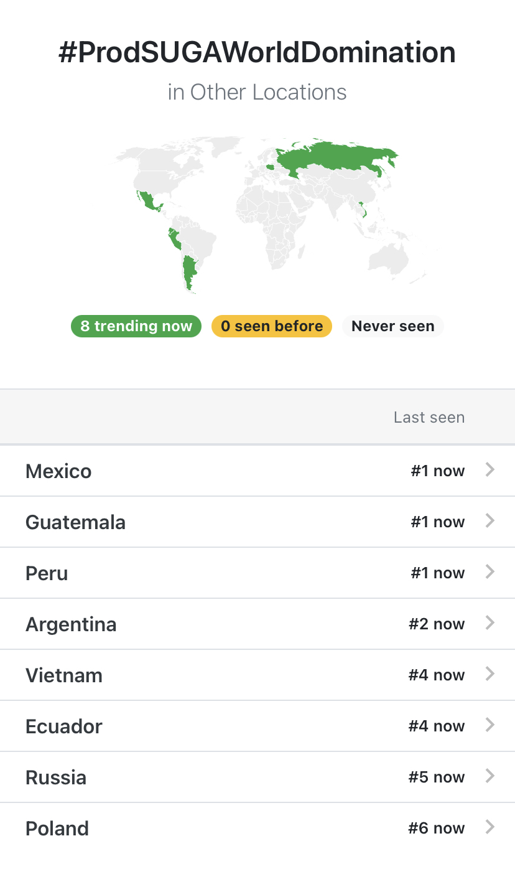Click Russia on the world map
The height and width of the screenshot is (869, 515).
coord(336,156)
